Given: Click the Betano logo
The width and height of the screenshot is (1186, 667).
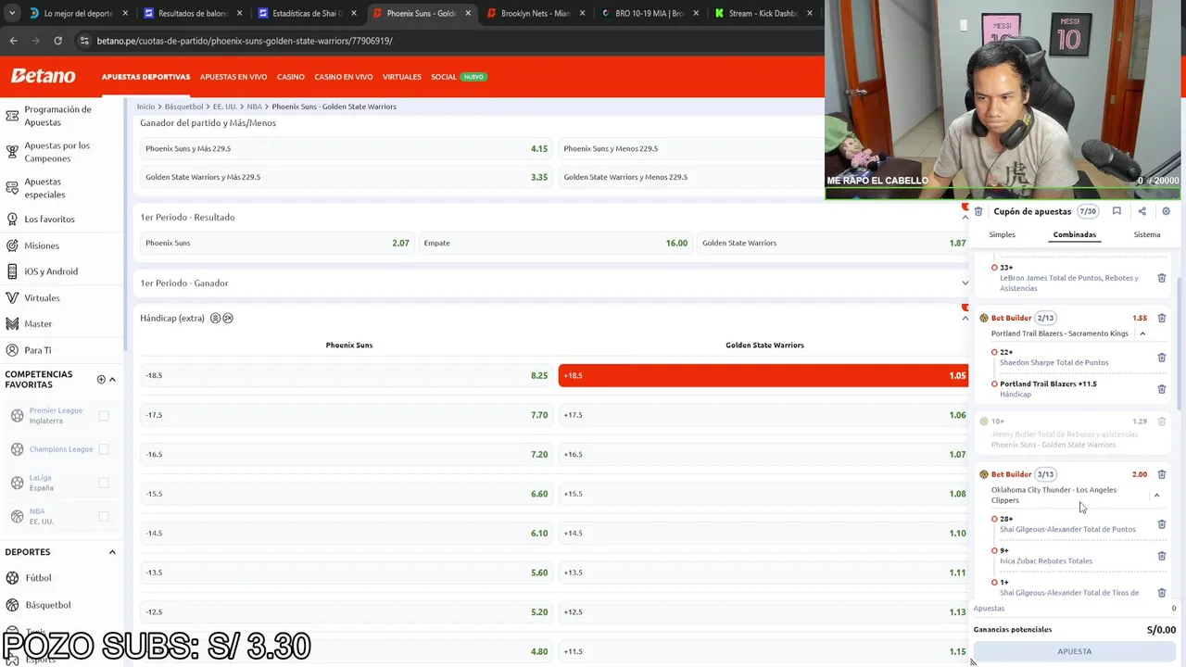Looking at the screenshot, I should tap(43, 76).
